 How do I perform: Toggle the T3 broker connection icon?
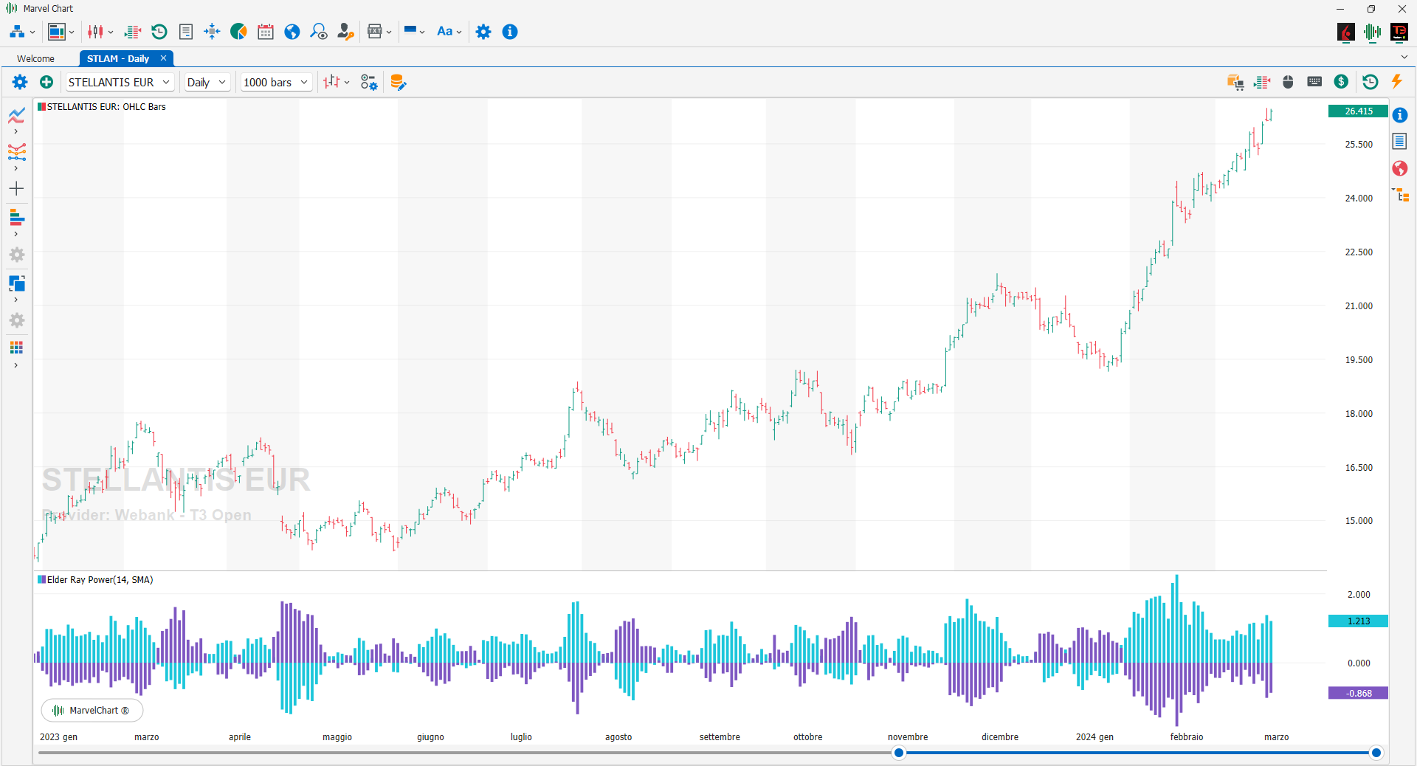click(x=1399, y=32)
